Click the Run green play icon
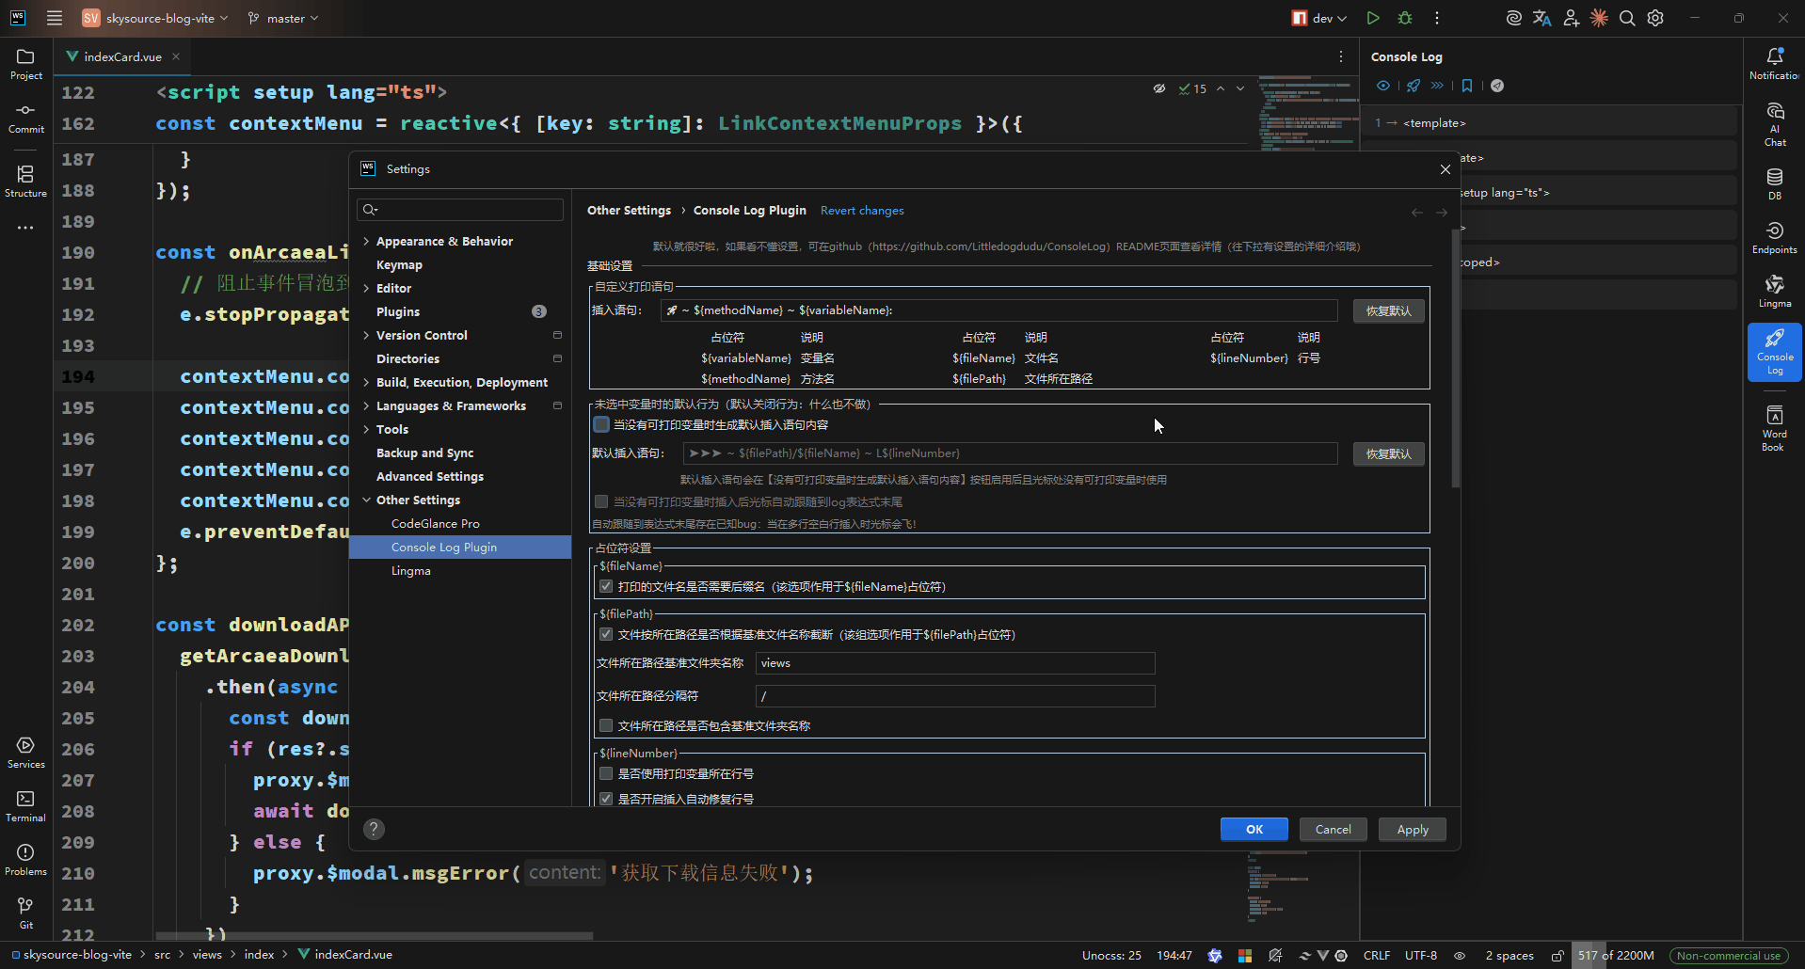 coord(1373,18)
